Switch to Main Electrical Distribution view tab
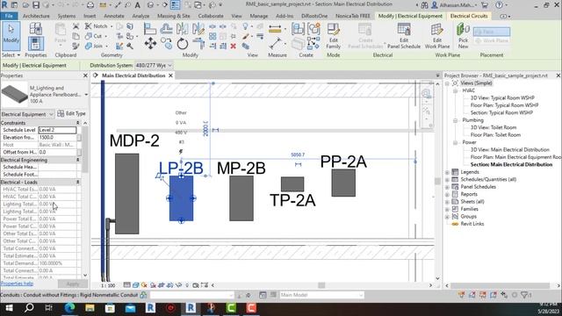 pyautogui.click(x=133, y=75)
